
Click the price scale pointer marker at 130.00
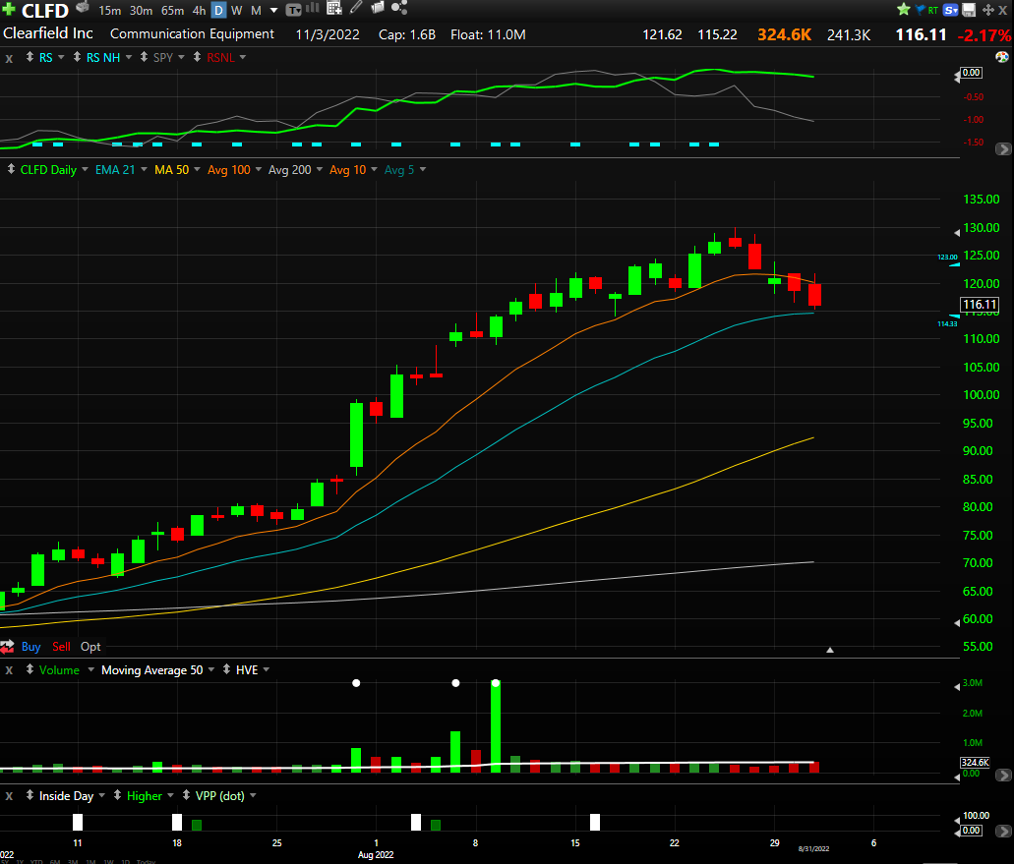[x=957, y=232]
